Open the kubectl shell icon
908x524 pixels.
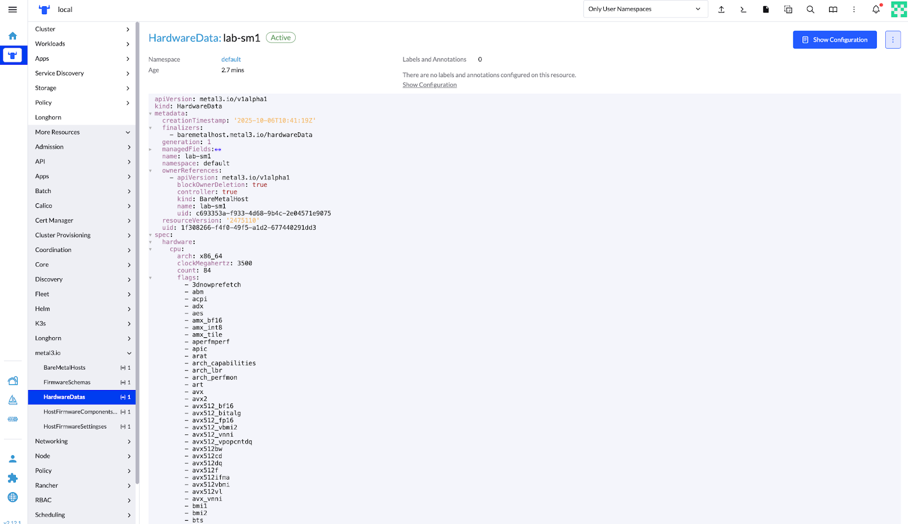point(743,10)
